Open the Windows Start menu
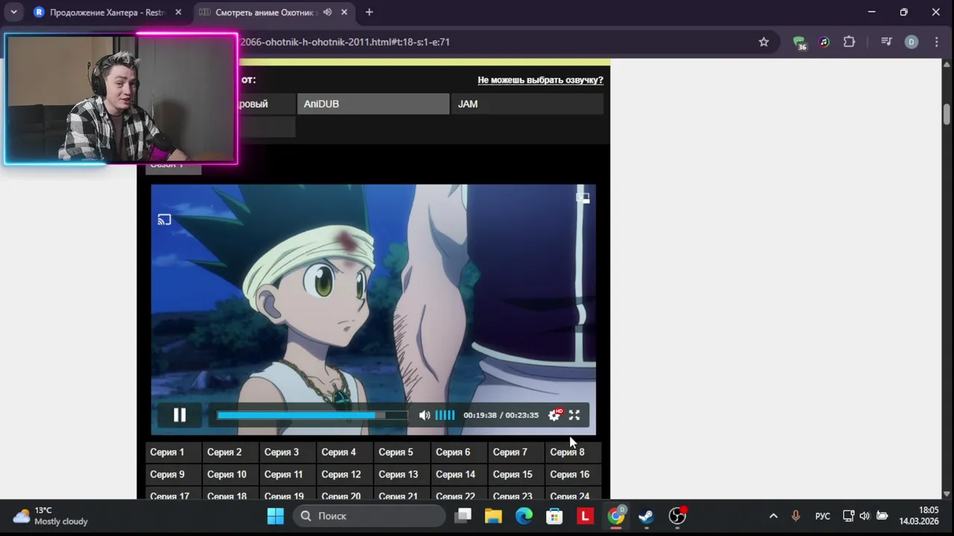Viewport: 954px width, 536px height. point(276,516)
